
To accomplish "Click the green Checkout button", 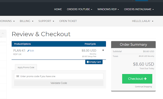I will [137, 79].
